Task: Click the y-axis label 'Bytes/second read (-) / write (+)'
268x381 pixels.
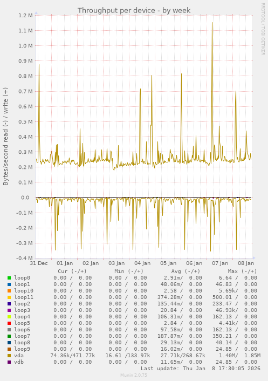Action: click(5, 137)
